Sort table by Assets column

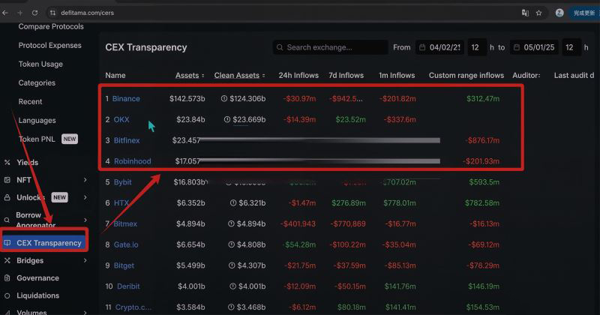click(190, 76)
